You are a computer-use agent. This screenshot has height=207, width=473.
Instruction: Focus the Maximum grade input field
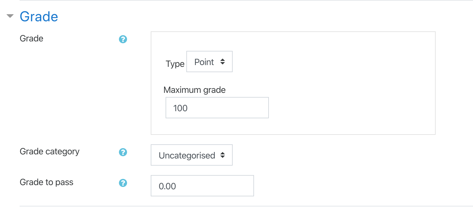(217, 108)
